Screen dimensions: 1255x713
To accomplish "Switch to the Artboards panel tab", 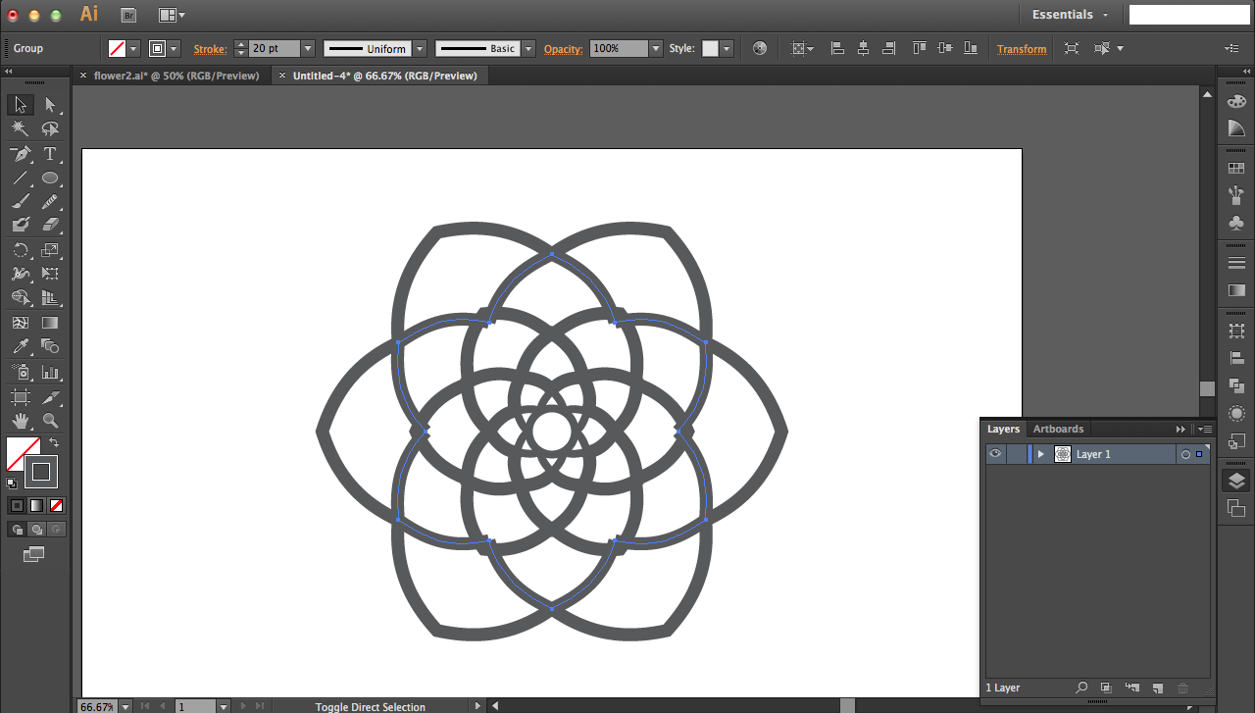I will coord(1058,429).
